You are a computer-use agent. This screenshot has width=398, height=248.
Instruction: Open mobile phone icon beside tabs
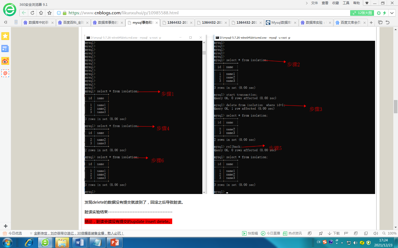16,22
